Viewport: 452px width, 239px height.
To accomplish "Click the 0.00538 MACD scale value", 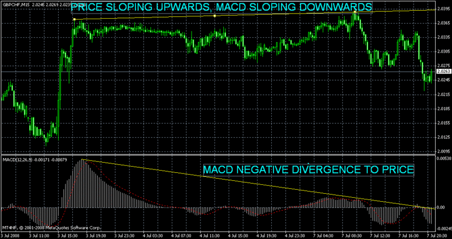I will pyautogui.click(x=443, y=159).
